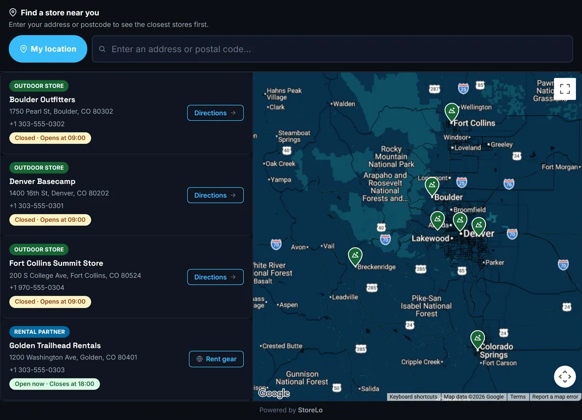Image resolution: width=582 pixels, height=420 pixels.
Task: Click Denver Basecamp's Closed status badge
Action: [50, 220]
